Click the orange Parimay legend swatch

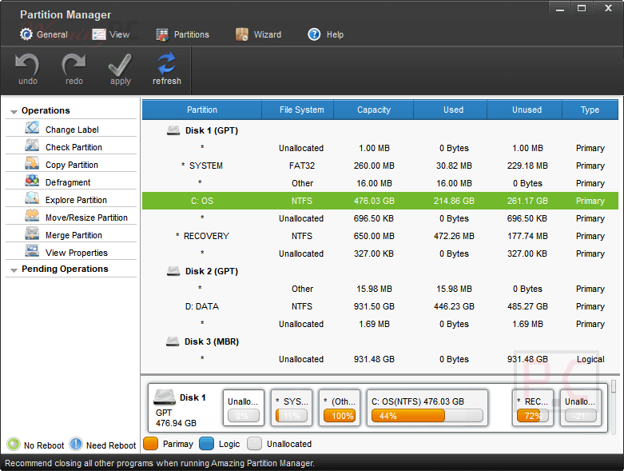click(x=150, y=444)
